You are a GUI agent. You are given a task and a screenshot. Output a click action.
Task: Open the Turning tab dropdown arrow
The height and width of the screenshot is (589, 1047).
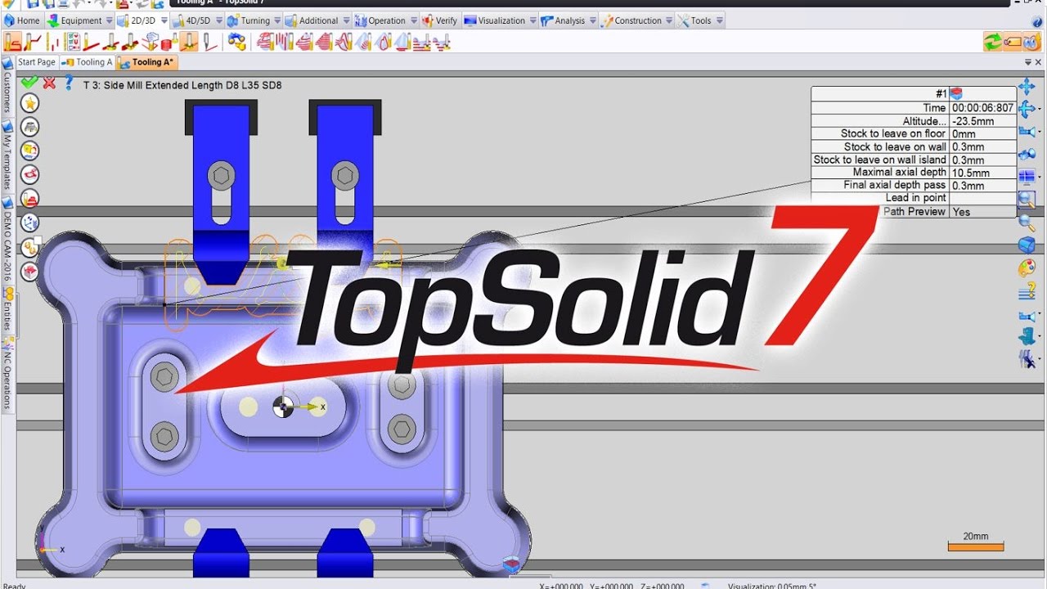pyautogui.click(x=278, y=20)
